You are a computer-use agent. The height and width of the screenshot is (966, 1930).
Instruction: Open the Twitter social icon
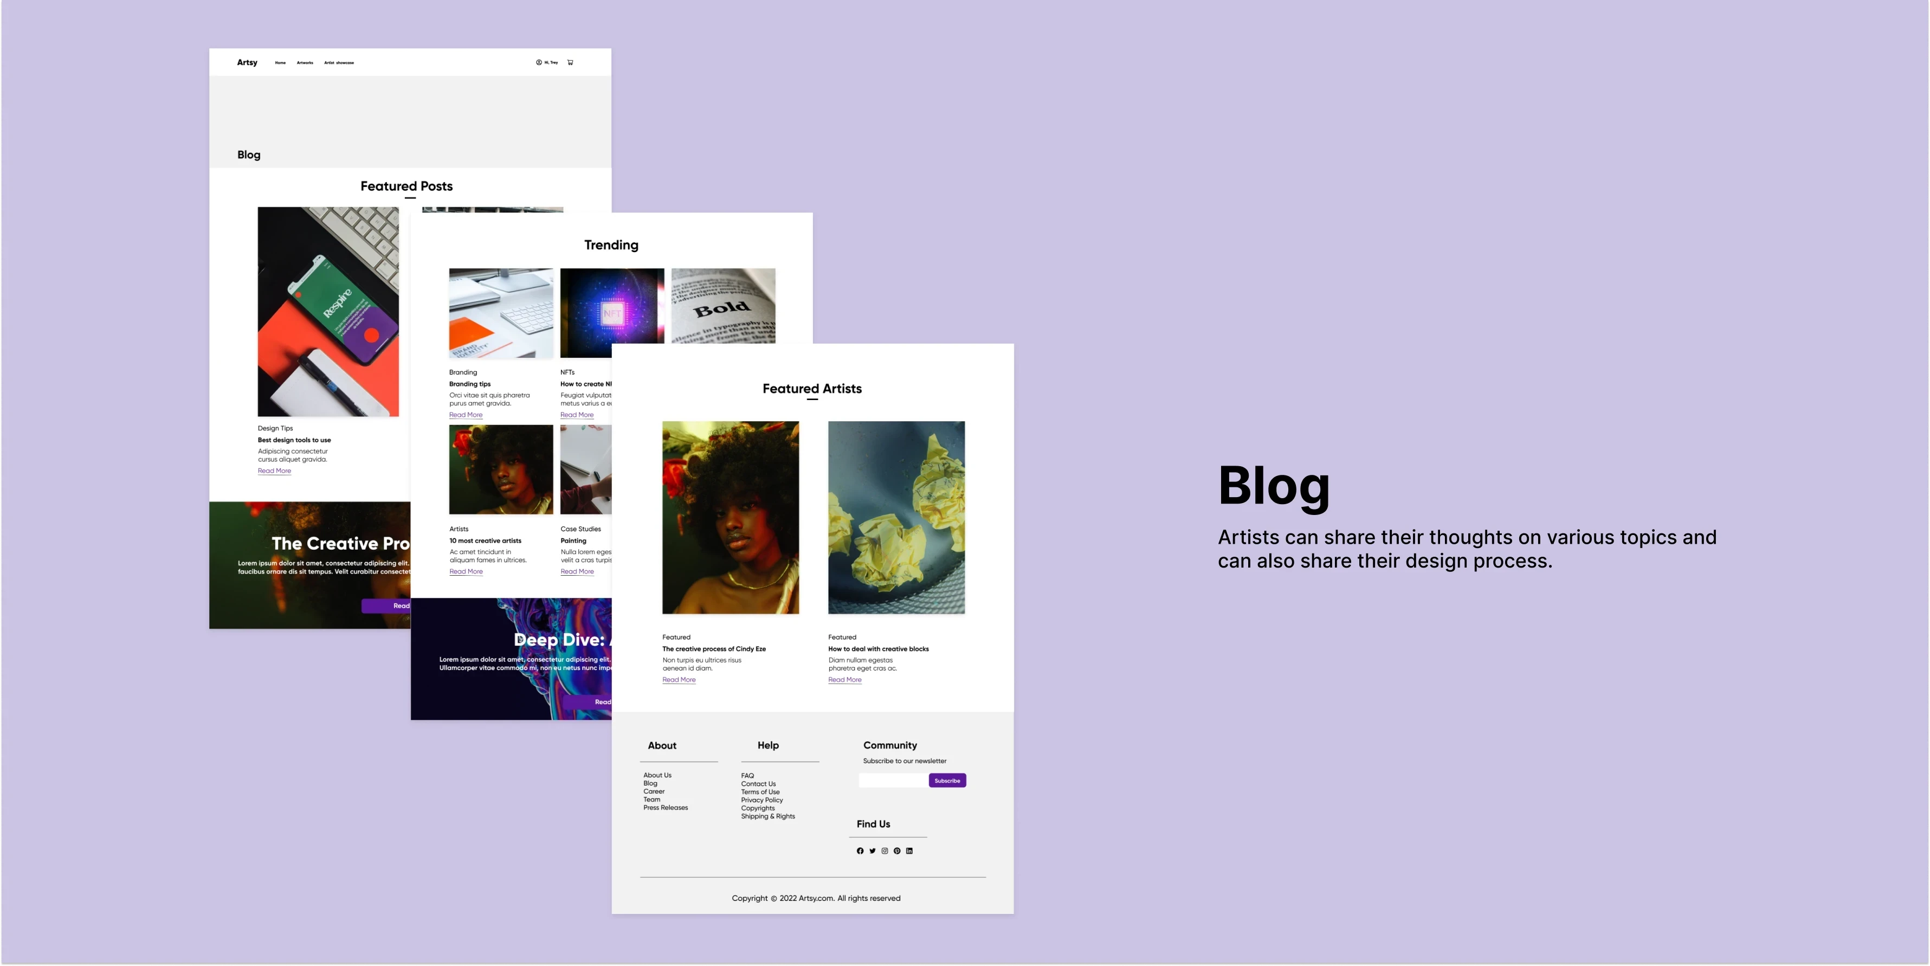[872, 851]
